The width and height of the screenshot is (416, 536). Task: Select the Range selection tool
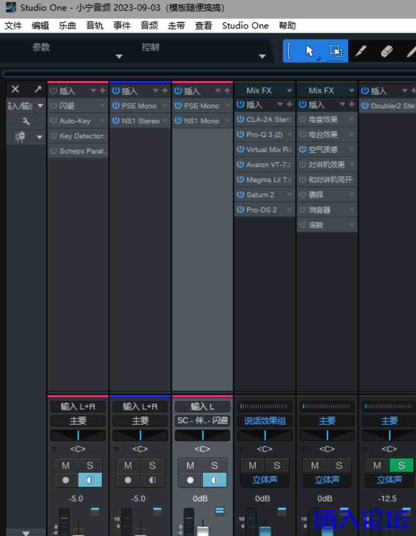335,51
